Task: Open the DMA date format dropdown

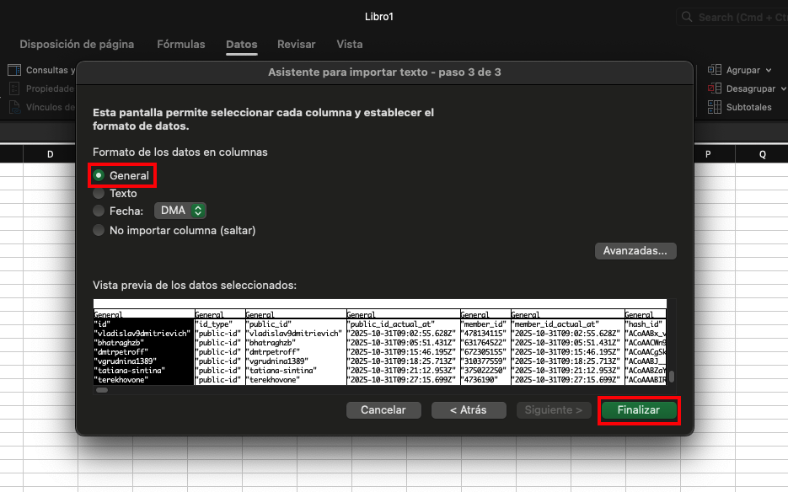Action: [x=180, y=211]
